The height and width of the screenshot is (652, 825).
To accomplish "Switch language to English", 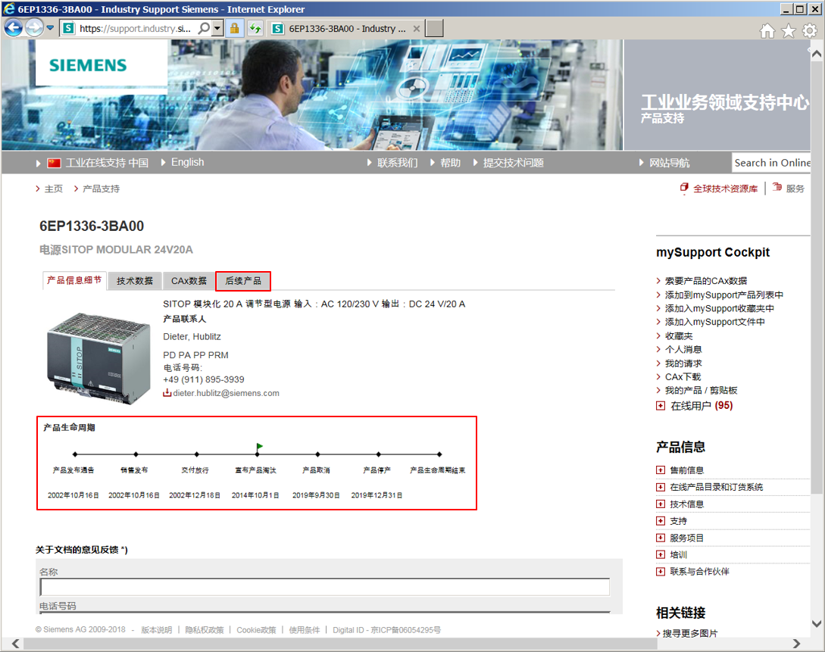I will click(x=187, y=163).
